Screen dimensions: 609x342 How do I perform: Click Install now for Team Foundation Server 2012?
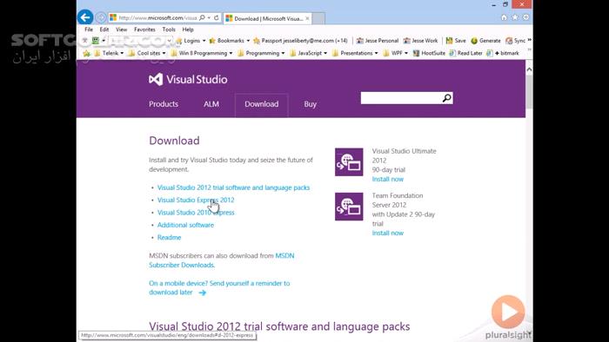click(388, 233)
